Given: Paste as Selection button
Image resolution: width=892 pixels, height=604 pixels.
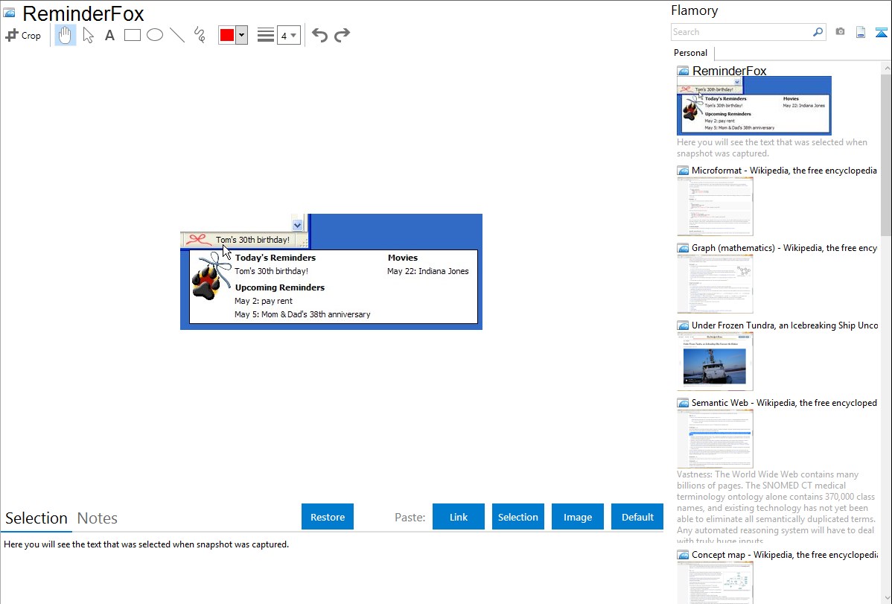Looking at the screenshot, I should pos(517,517).
